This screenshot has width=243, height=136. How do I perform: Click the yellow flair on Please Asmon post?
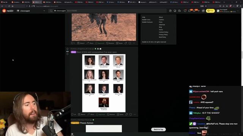click(75, 123)
